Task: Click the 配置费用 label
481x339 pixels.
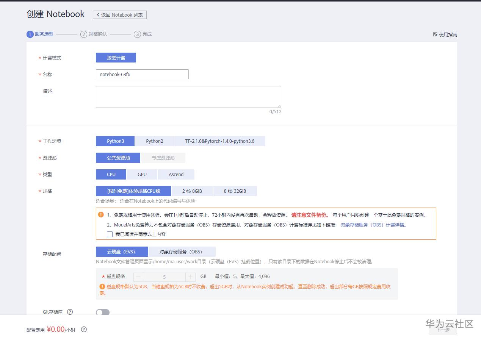Action: [36, 330]
